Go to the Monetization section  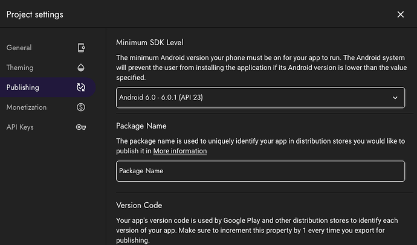pyautogui.click(x=26, y=107)
